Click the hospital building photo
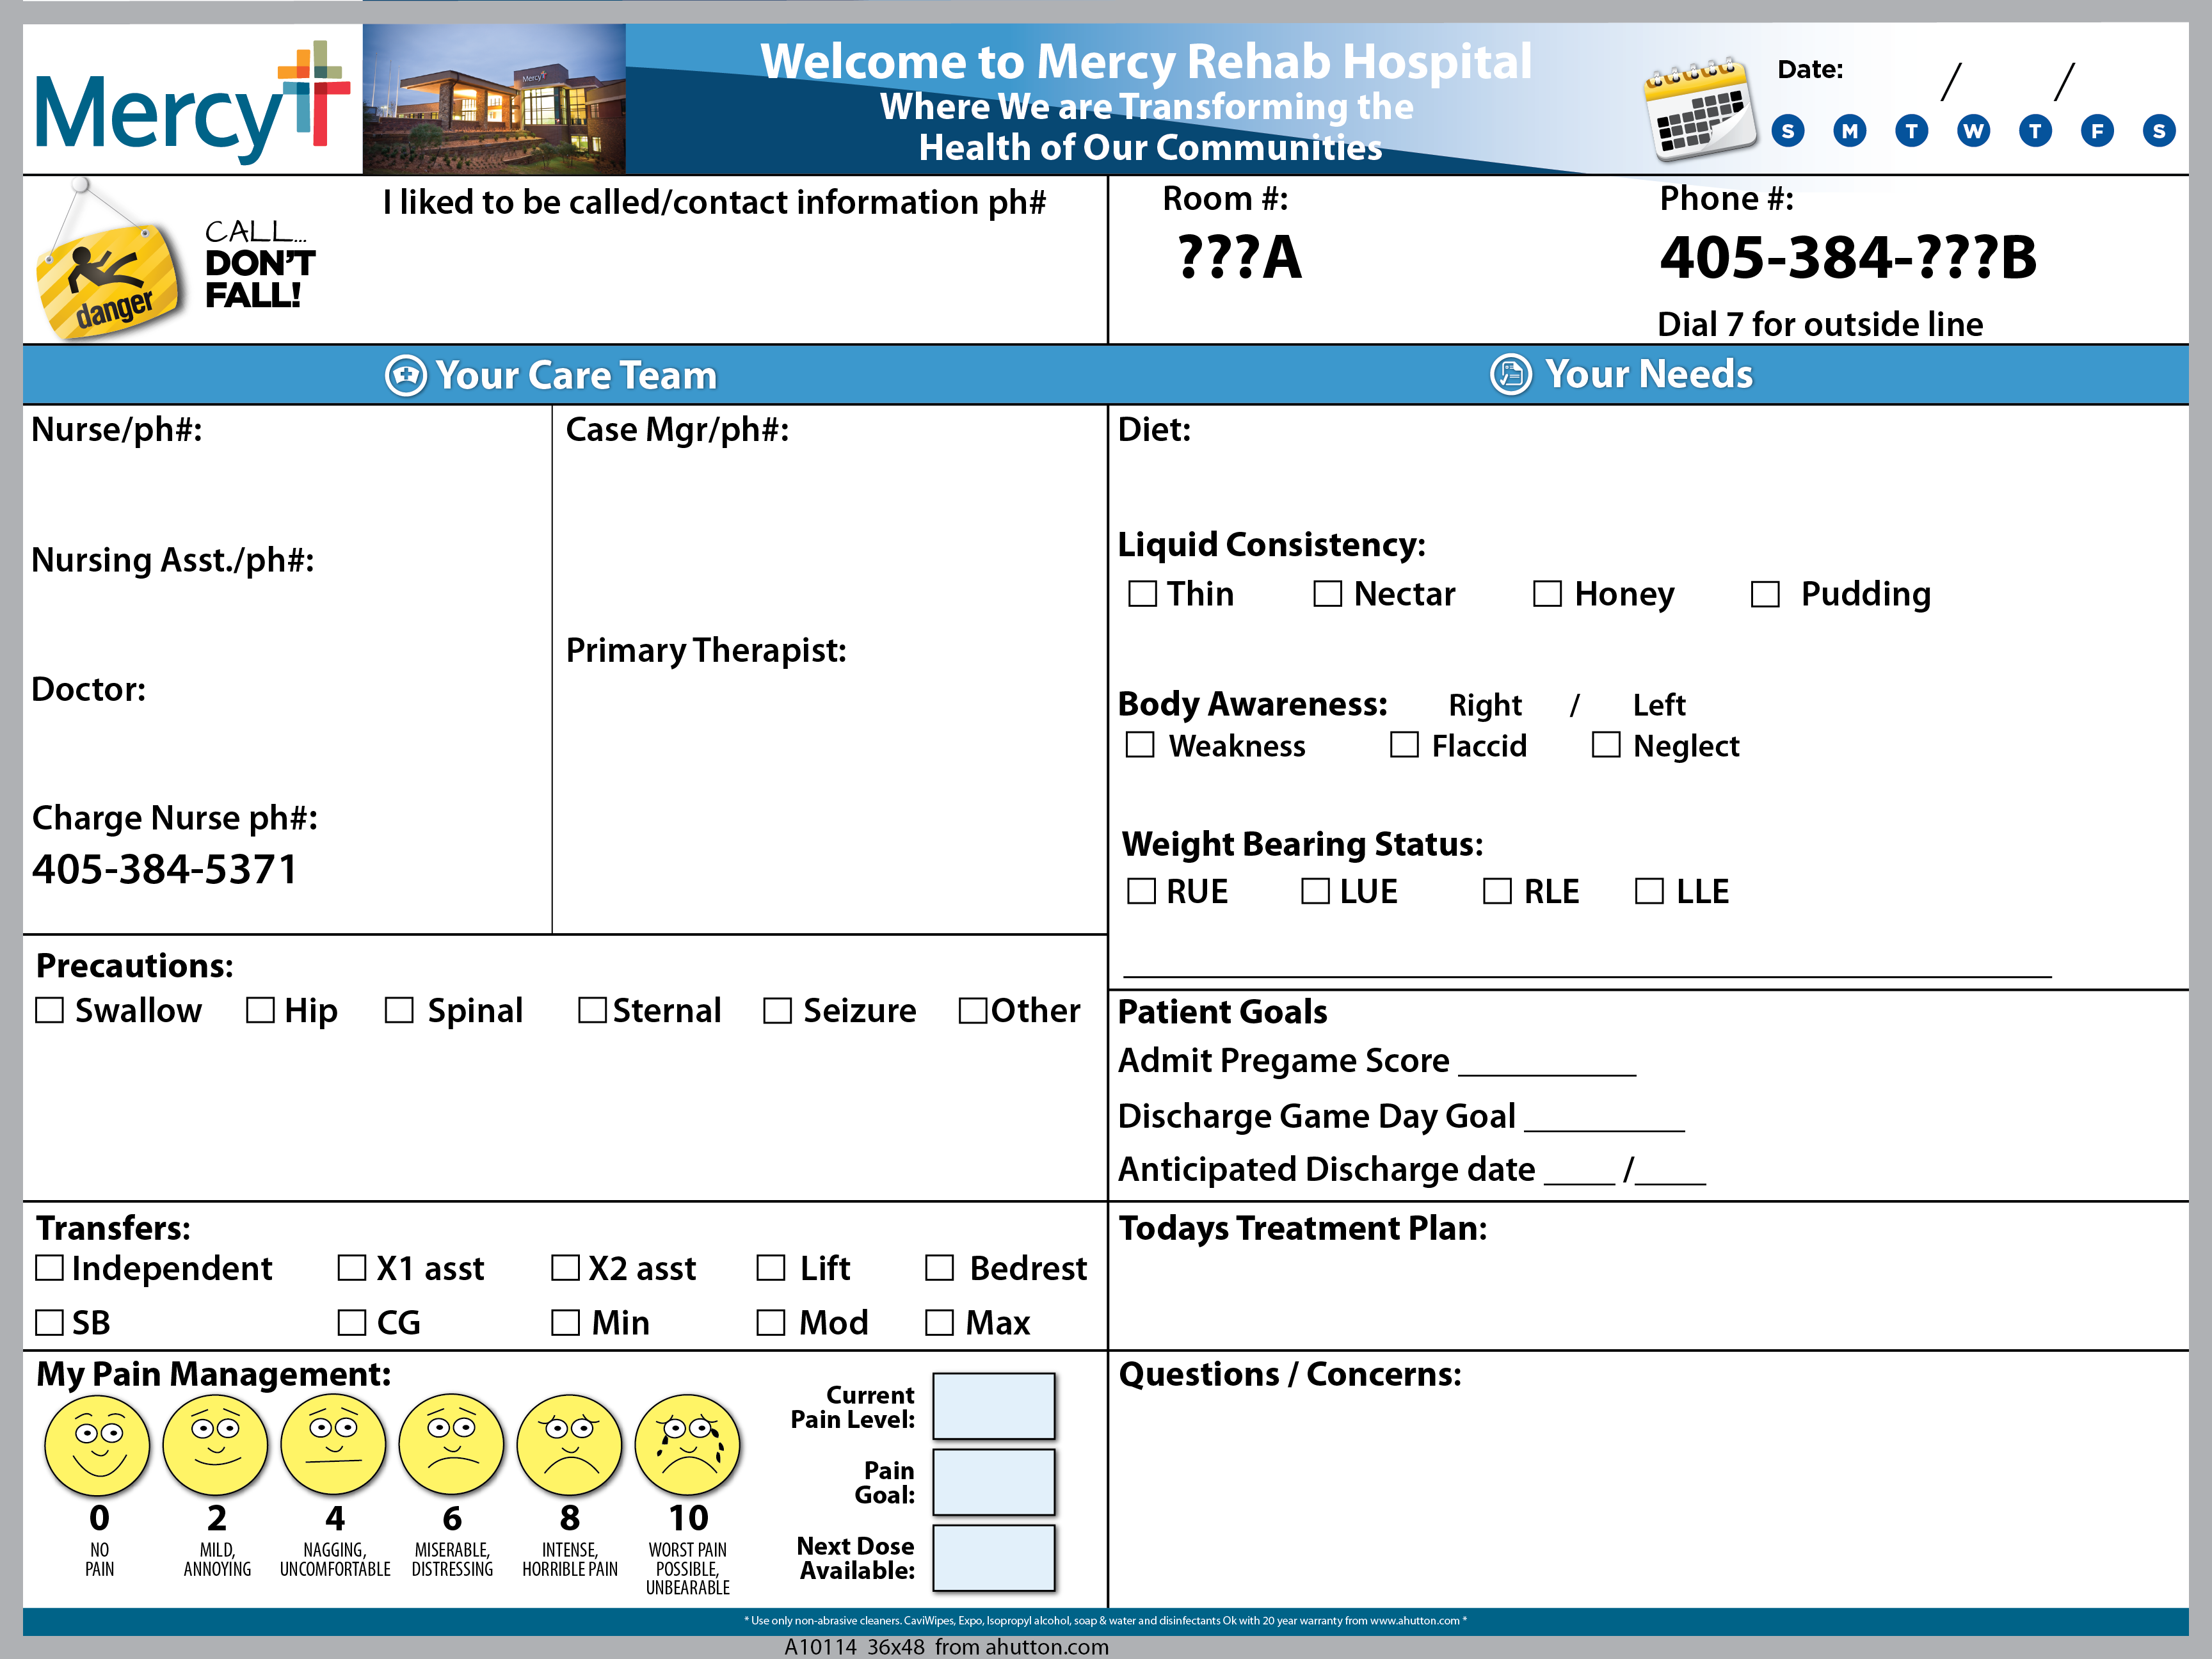2212x1659 pixels. [x=494, y=99]
